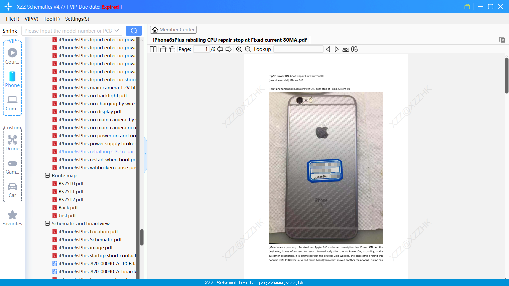Go to next page with right arrow
Screen dimensions: 509x286
pos(229,49)
